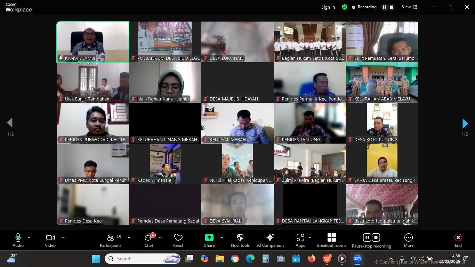Image resolution: width=475 pixels, height=267 pixels.
Task: Expand the share options arrow
Action: point(222,237)
